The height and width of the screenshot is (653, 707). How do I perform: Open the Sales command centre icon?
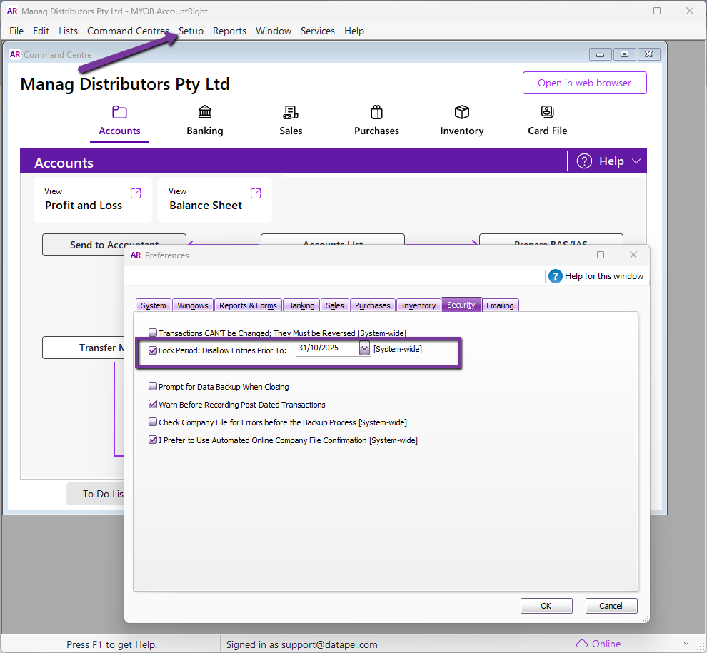291,112
